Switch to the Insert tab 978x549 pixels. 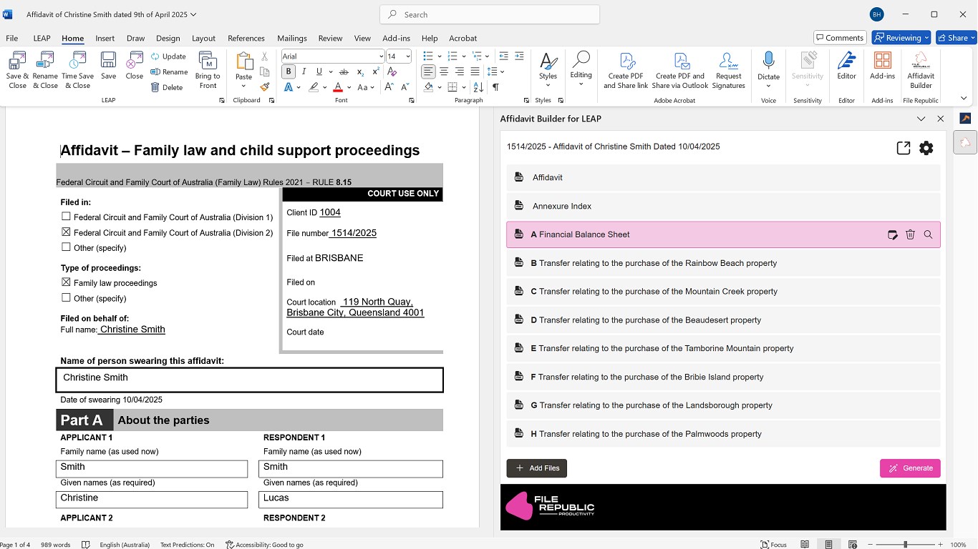(x=105, y=39)
